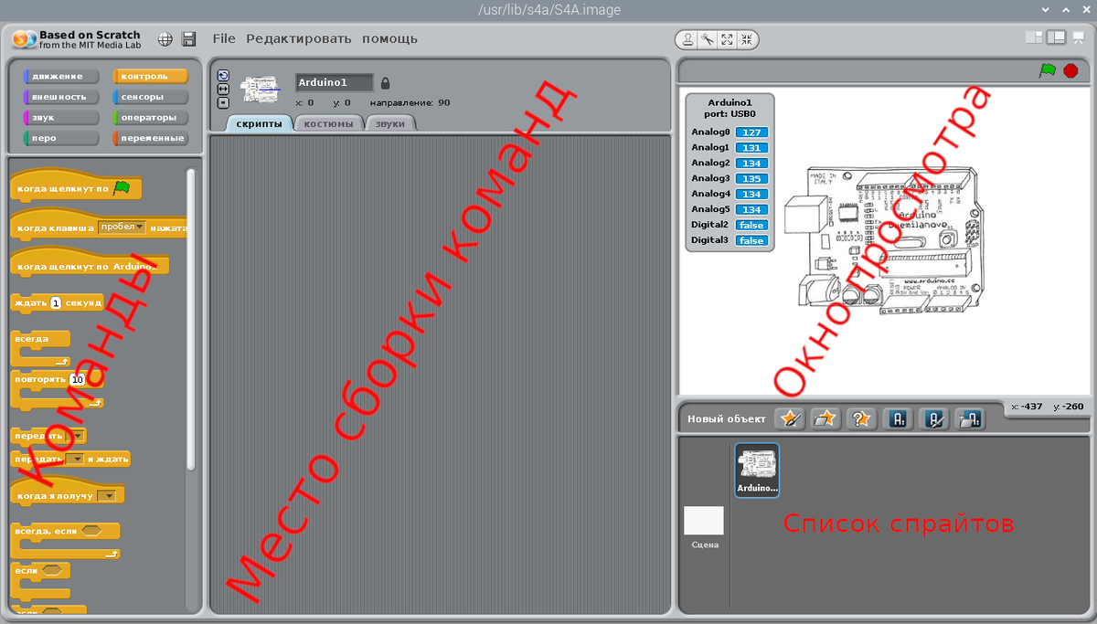This screenshot has width=1097, height=624.
Task: Set rotation style to left-right flip
Action: click(223, 90)
